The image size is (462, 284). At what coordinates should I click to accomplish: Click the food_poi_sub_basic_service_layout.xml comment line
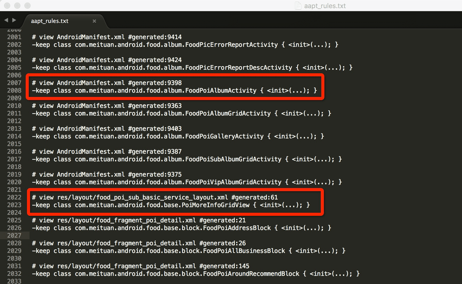coord(155,197)
